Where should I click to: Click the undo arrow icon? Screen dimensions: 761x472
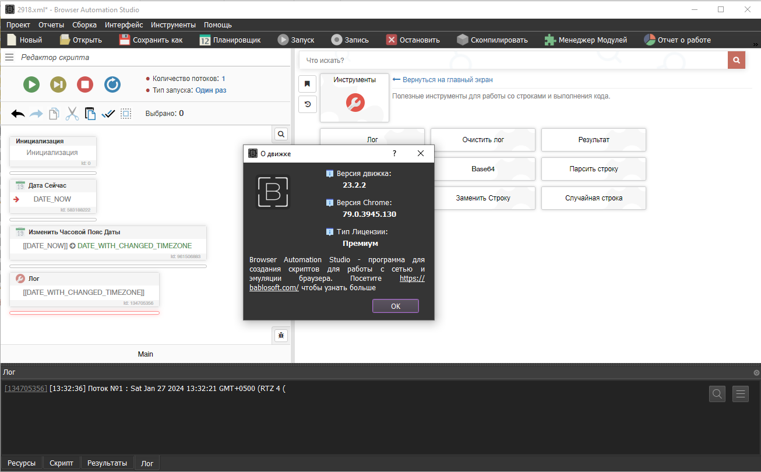(x=18, y=114)
